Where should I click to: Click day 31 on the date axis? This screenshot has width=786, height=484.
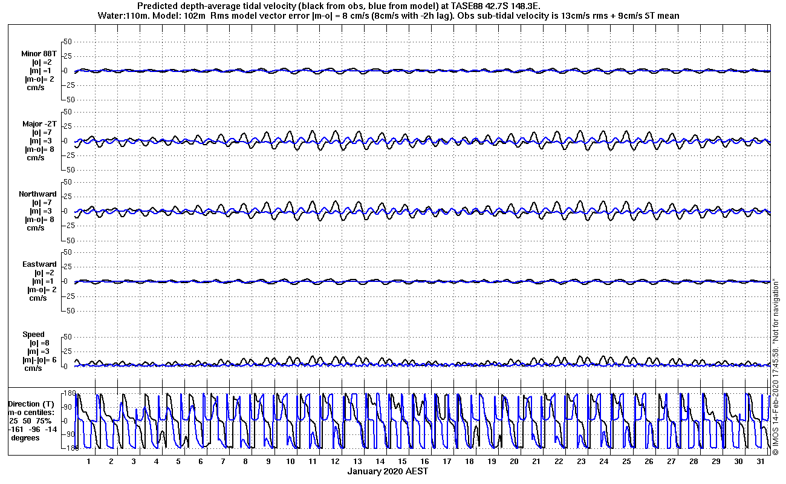[760, 461]
